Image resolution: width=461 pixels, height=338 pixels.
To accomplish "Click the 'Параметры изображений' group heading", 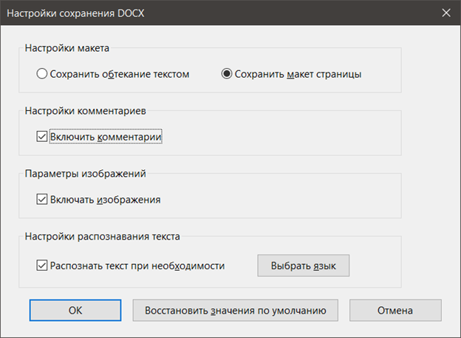I will pos(85,174).
